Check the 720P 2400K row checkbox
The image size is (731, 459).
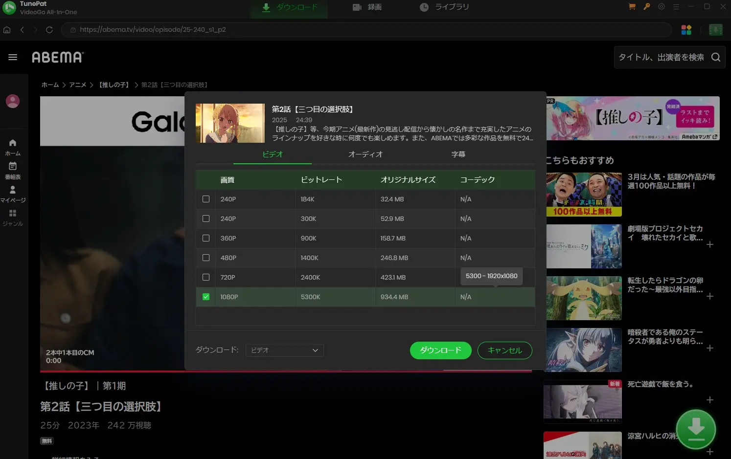[x=206, y=277]
